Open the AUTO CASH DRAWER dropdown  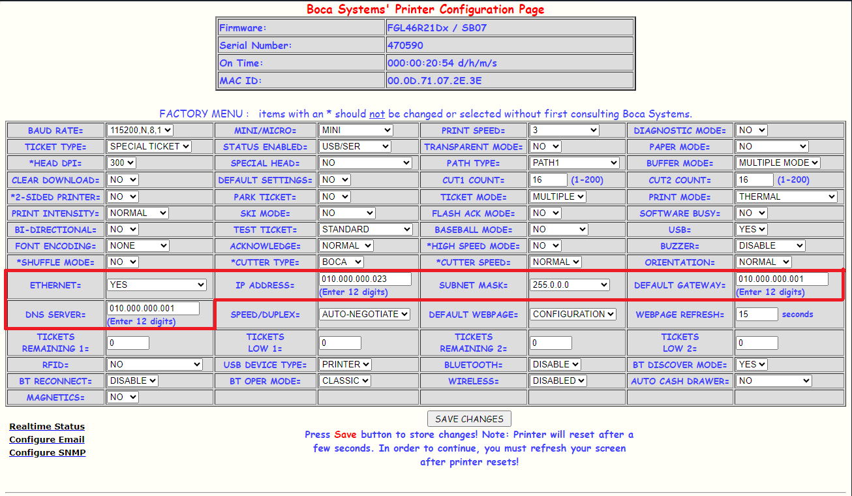774,380
